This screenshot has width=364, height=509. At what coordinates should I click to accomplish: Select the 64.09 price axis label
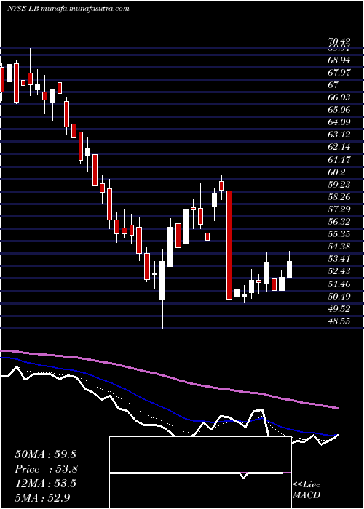pos(339,122)
